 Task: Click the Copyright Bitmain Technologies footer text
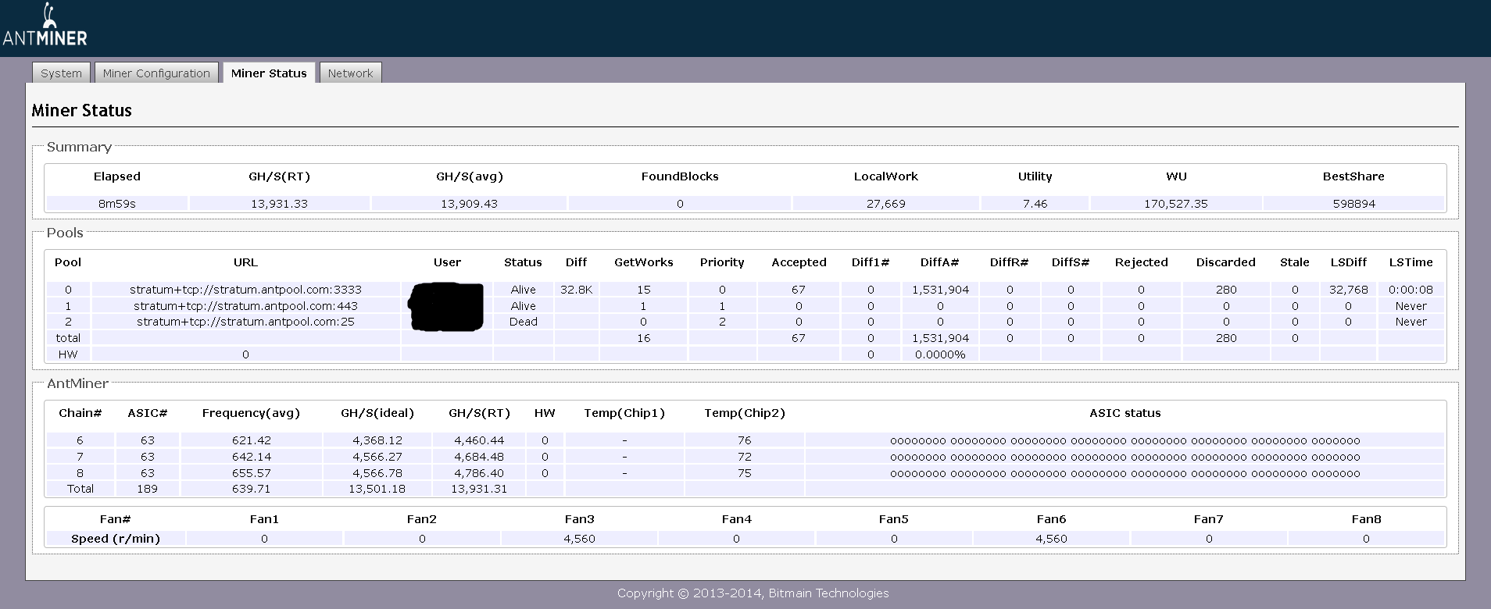pos(753,593)
